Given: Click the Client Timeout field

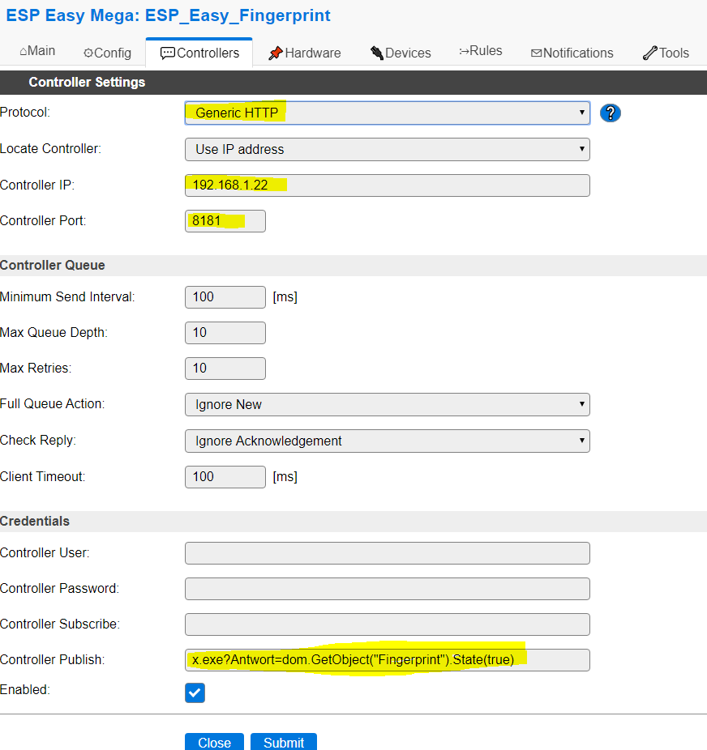Looking at the screenshot, I should pyautogui.click(x=225, y=476).
